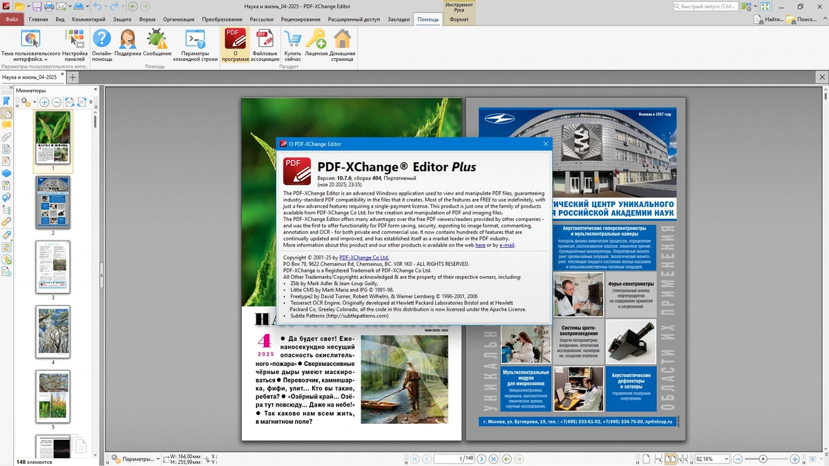Click the PDF-XChange Co Ltd. link
The image size is (829, 466).
363,258
